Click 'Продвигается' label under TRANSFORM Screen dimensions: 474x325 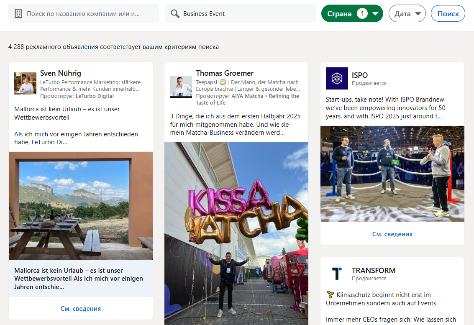pyautogui.click(x=369, y=279)
